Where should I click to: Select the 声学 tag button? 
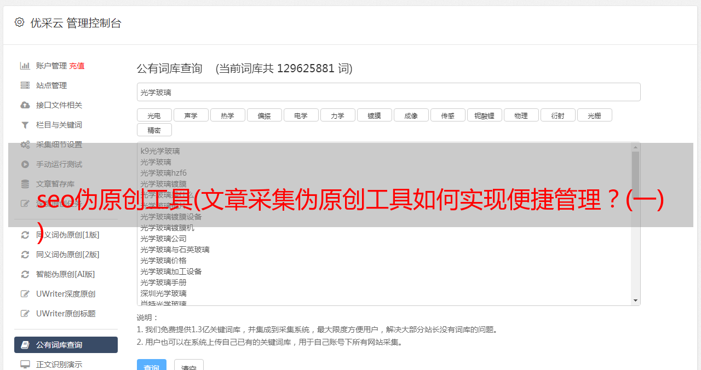tap(191, 115)
